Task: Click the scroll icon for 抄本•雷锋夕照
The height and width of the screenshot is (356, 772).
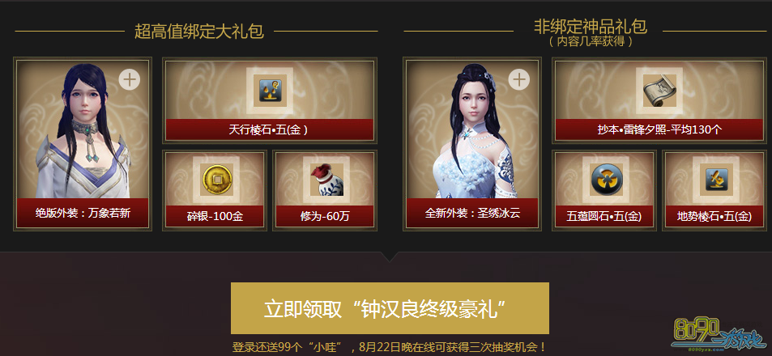Action: (659, 91)
